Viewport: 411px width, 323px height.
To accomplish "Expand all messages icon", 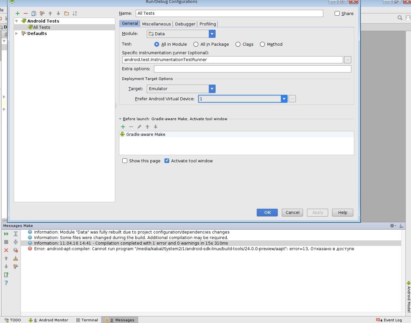I will pyautogui.click(x=16, y=234).
